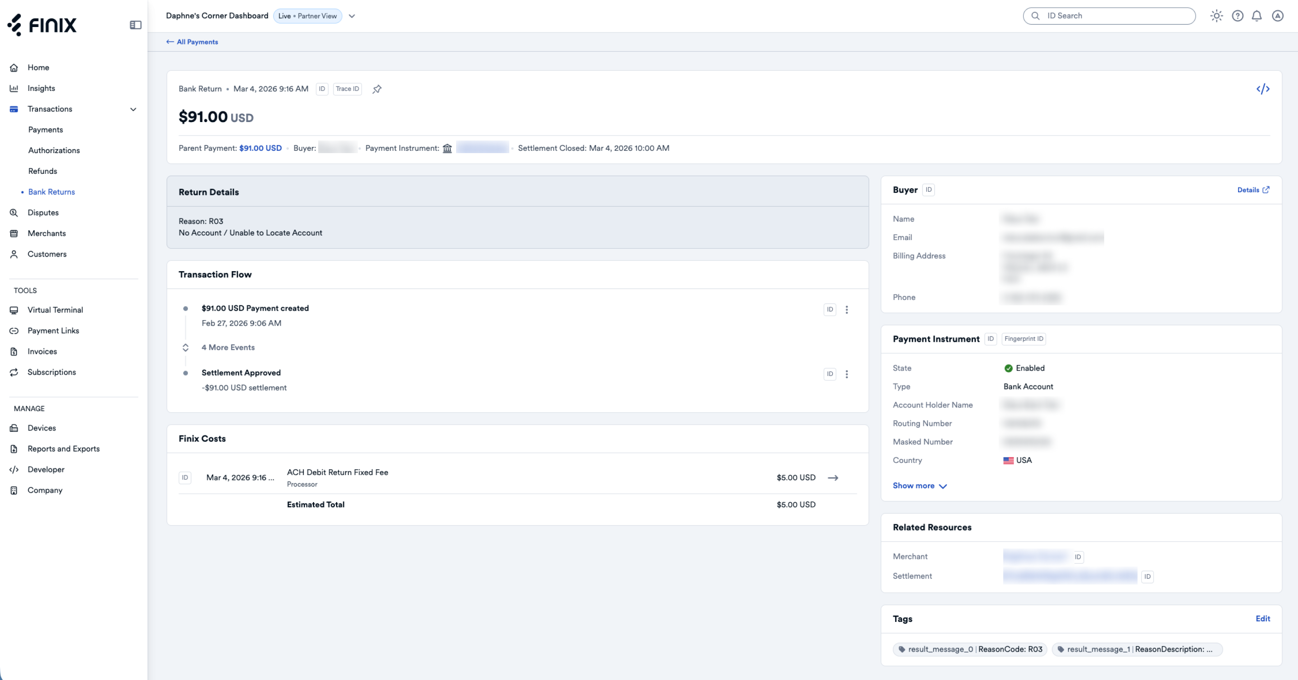1298x680 pixels.
Task: Open the blurred Settlement link
Action: tap(1070, 576)
